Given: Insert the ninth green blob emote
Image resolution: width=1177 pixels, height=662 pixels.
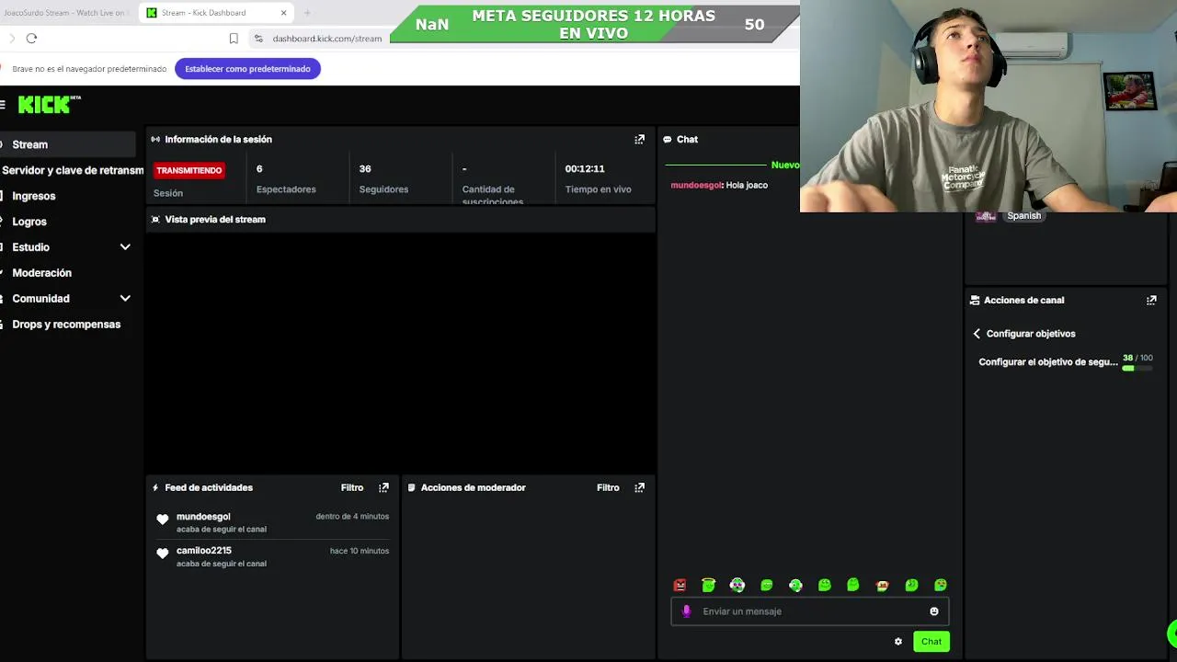Looking at the screenshot, I should coord(911,585).
